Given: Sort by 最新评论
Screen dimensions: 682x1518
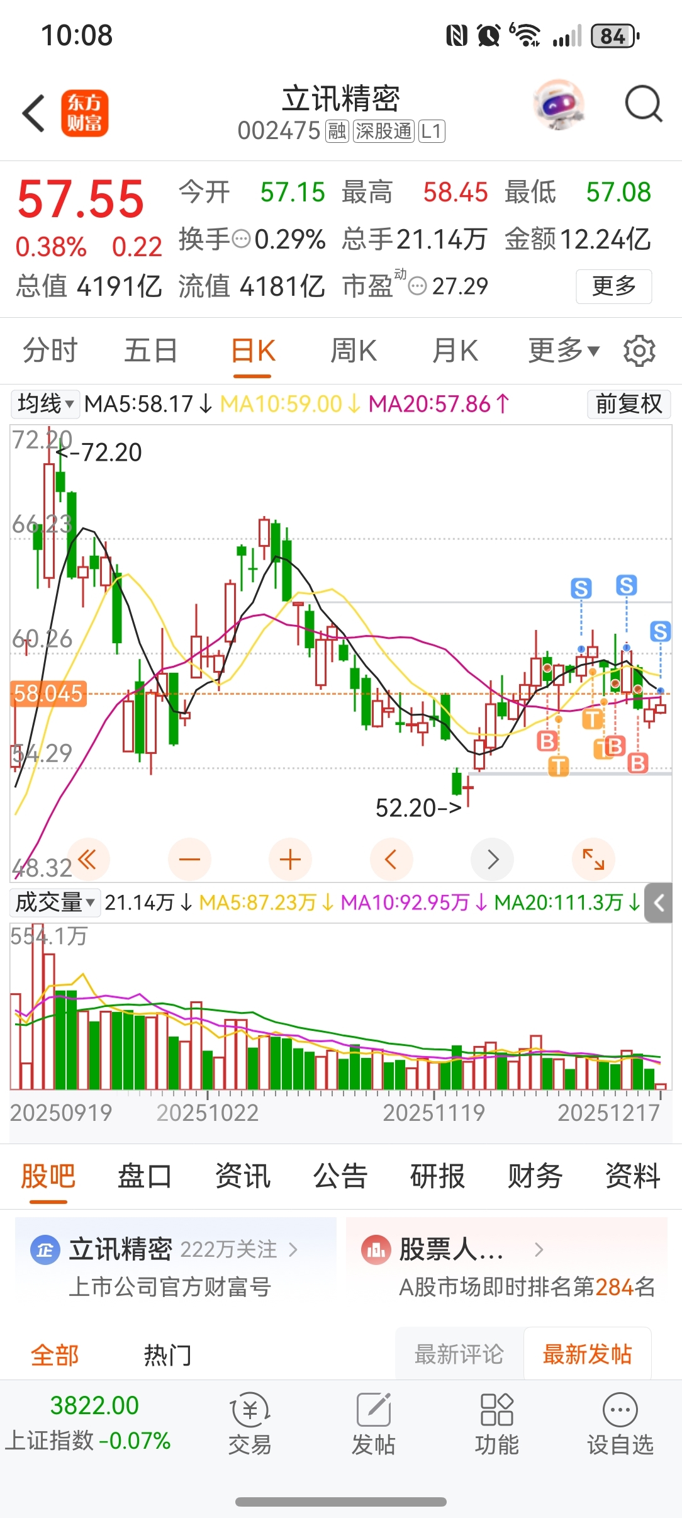Looking at the screenshot, I should pos(459,1354).
